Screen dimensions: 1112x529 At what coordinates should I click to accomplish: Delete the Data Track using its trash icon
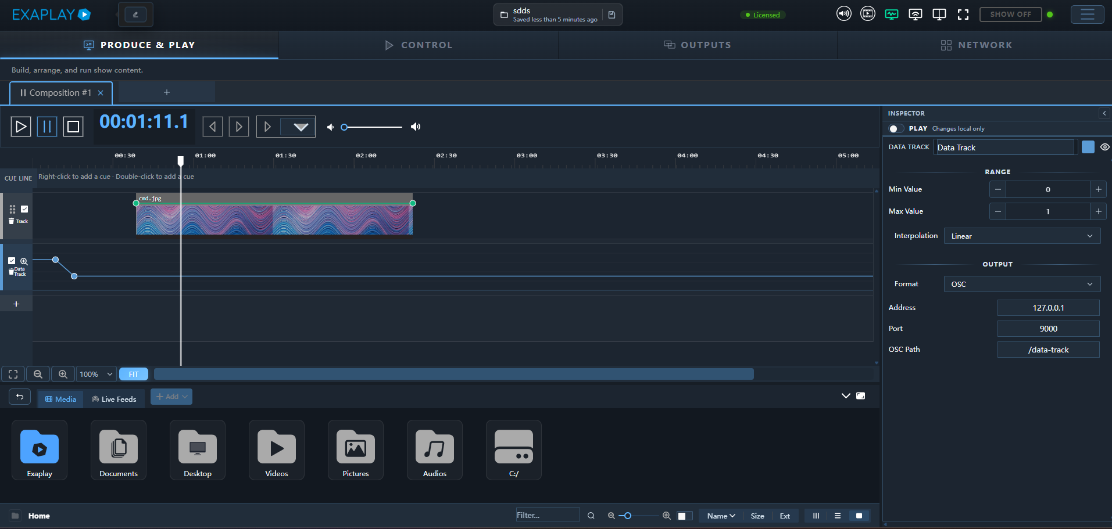[11, 272]
